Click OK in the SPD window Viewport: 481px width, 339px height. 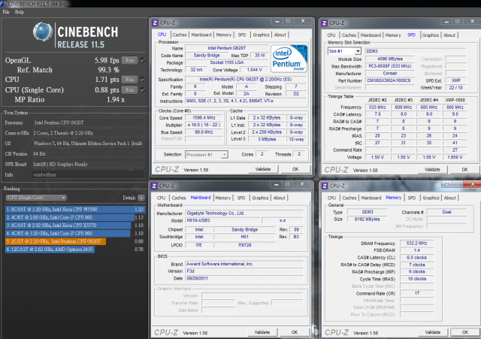click(x=464, y=169)
